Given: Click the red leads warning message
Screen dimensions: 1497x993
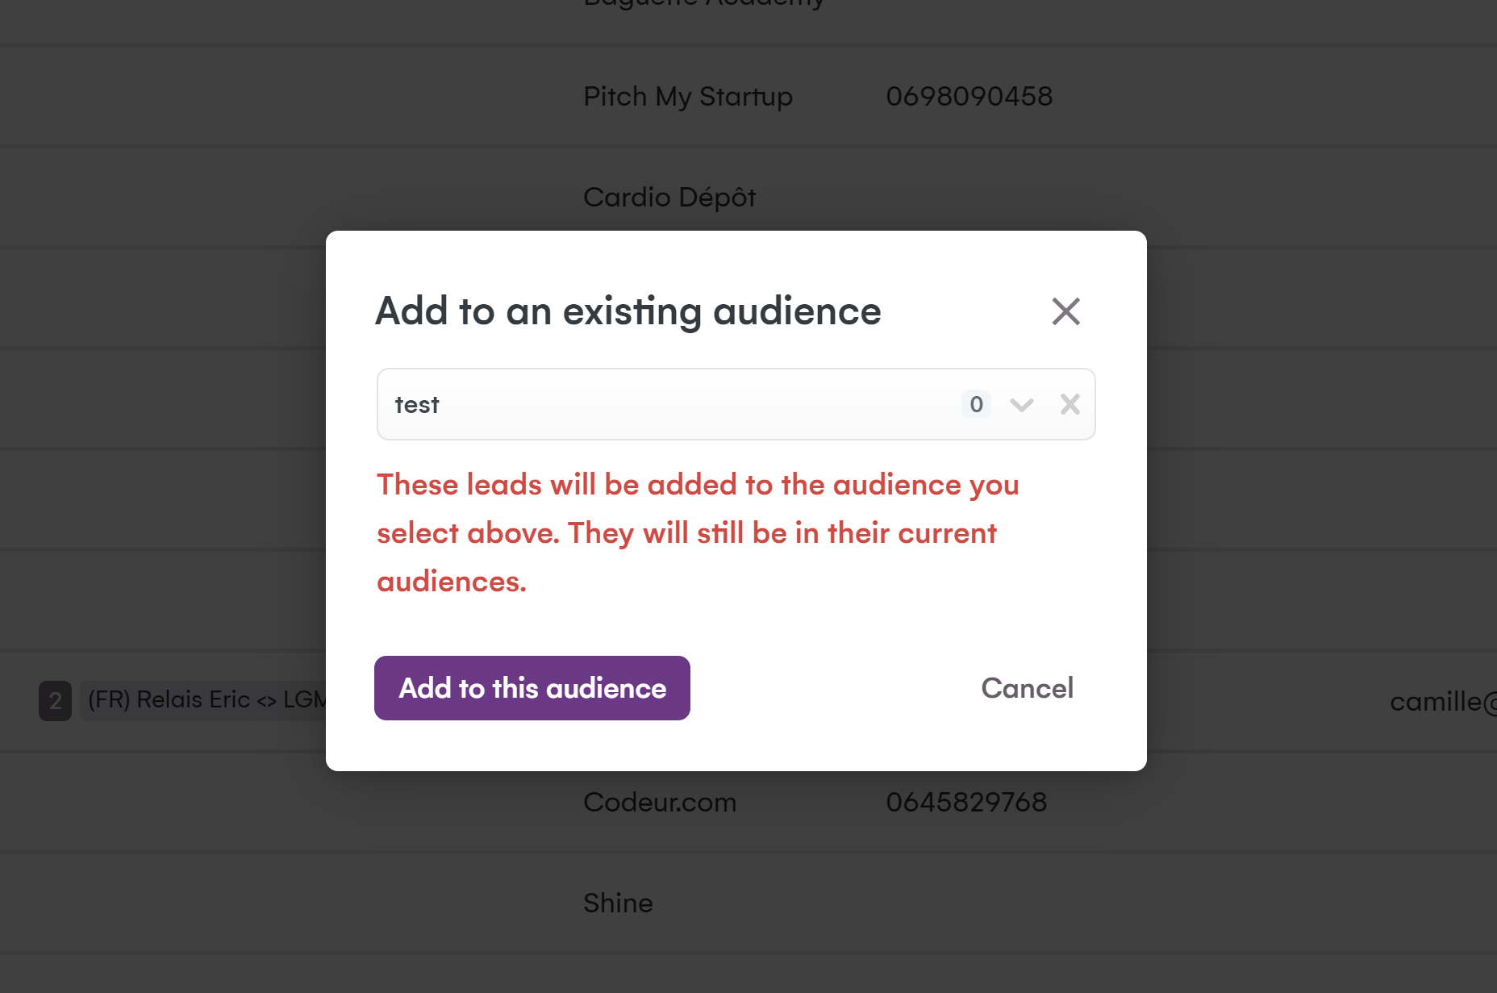Looking at the screenshot, I should click(x=698, y=532).
